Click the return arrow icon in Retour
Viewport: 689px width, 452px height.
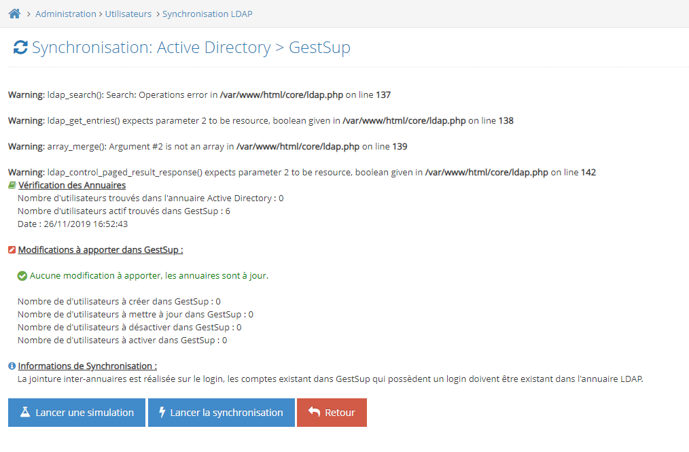tap(314, 411)
